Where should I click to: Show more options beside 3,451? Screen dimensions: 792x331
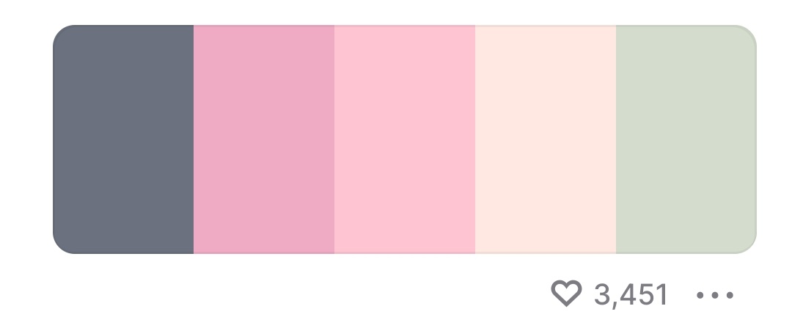pyautogui.click(x=714, y=295)
